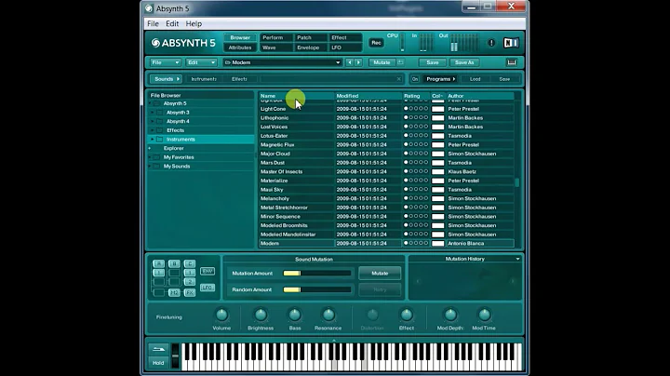Click the Mod Depth knob
The width and height of the screenshot is (670, 376).
(x=450, y=315)
